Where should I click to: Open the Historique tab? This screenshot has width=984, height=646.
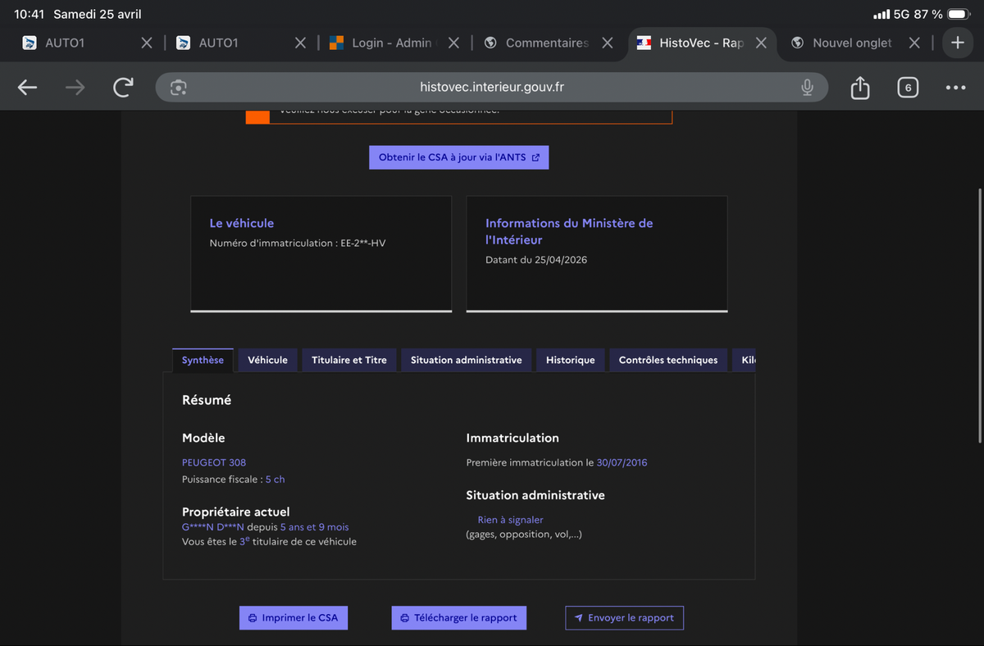click(571, 360)
